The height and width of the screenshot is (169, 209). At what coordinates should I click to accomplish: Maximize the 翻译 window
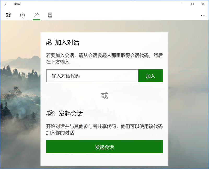(193, 4)
